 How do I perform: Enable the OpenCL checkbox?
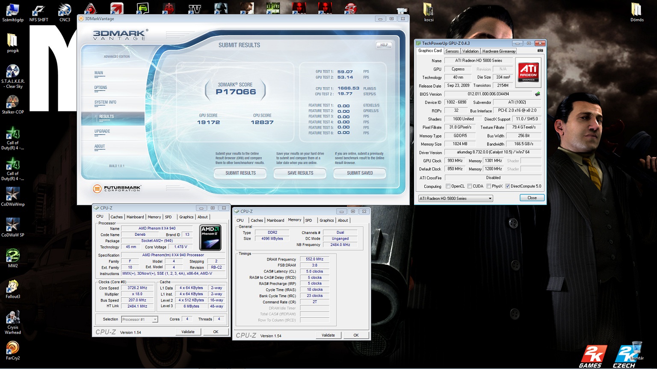coord(448,186)
